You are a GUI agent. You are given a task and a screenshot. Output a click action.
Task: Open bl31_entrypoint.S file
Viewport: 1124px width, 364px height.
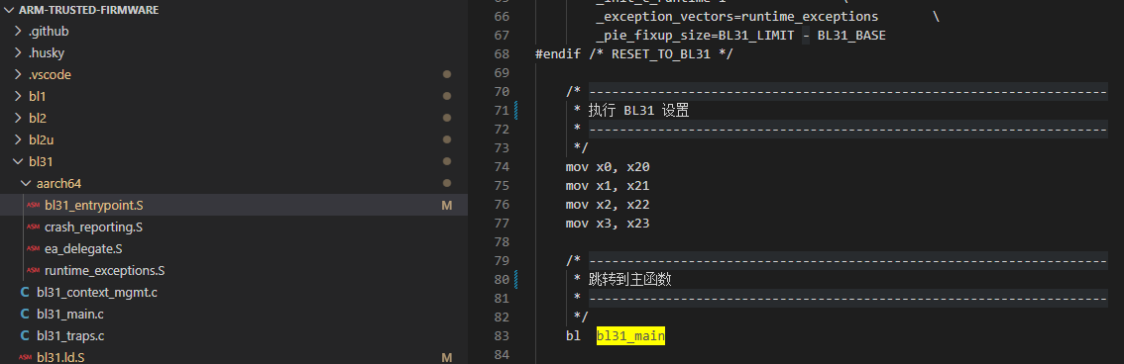[94, 205]
